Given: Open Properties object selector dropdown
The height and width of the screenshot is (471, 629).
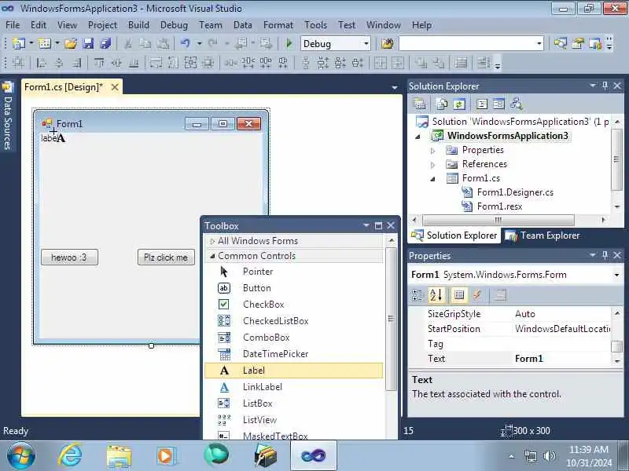Looking at the screenshot, I should (x=616, y=275).
